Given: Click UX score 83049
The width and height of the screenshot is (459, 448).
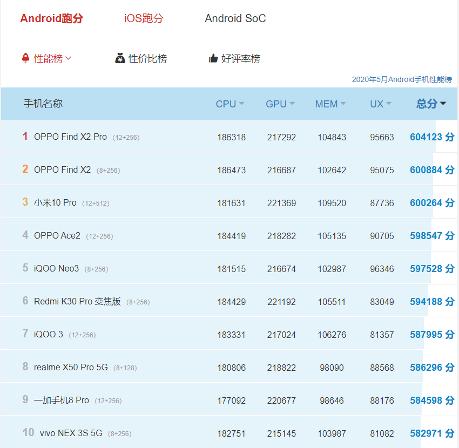Looking at the screenshot, I should [382, 302].
